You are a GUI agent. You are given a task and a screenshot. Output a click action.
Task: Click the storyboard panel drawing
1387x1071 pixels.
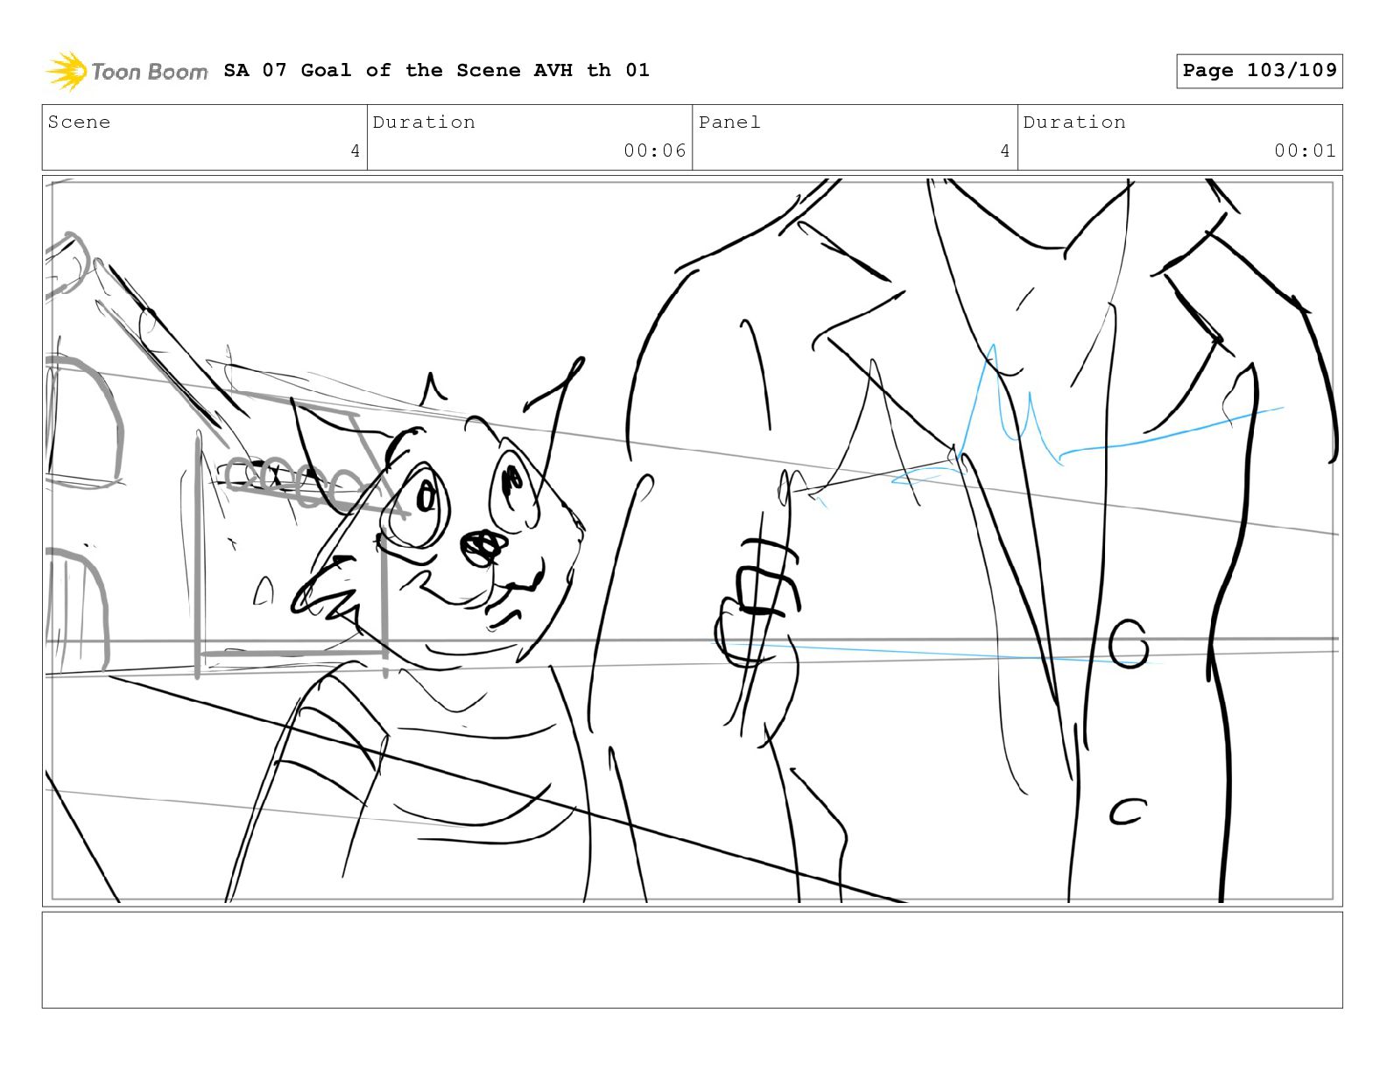point(693,541)
